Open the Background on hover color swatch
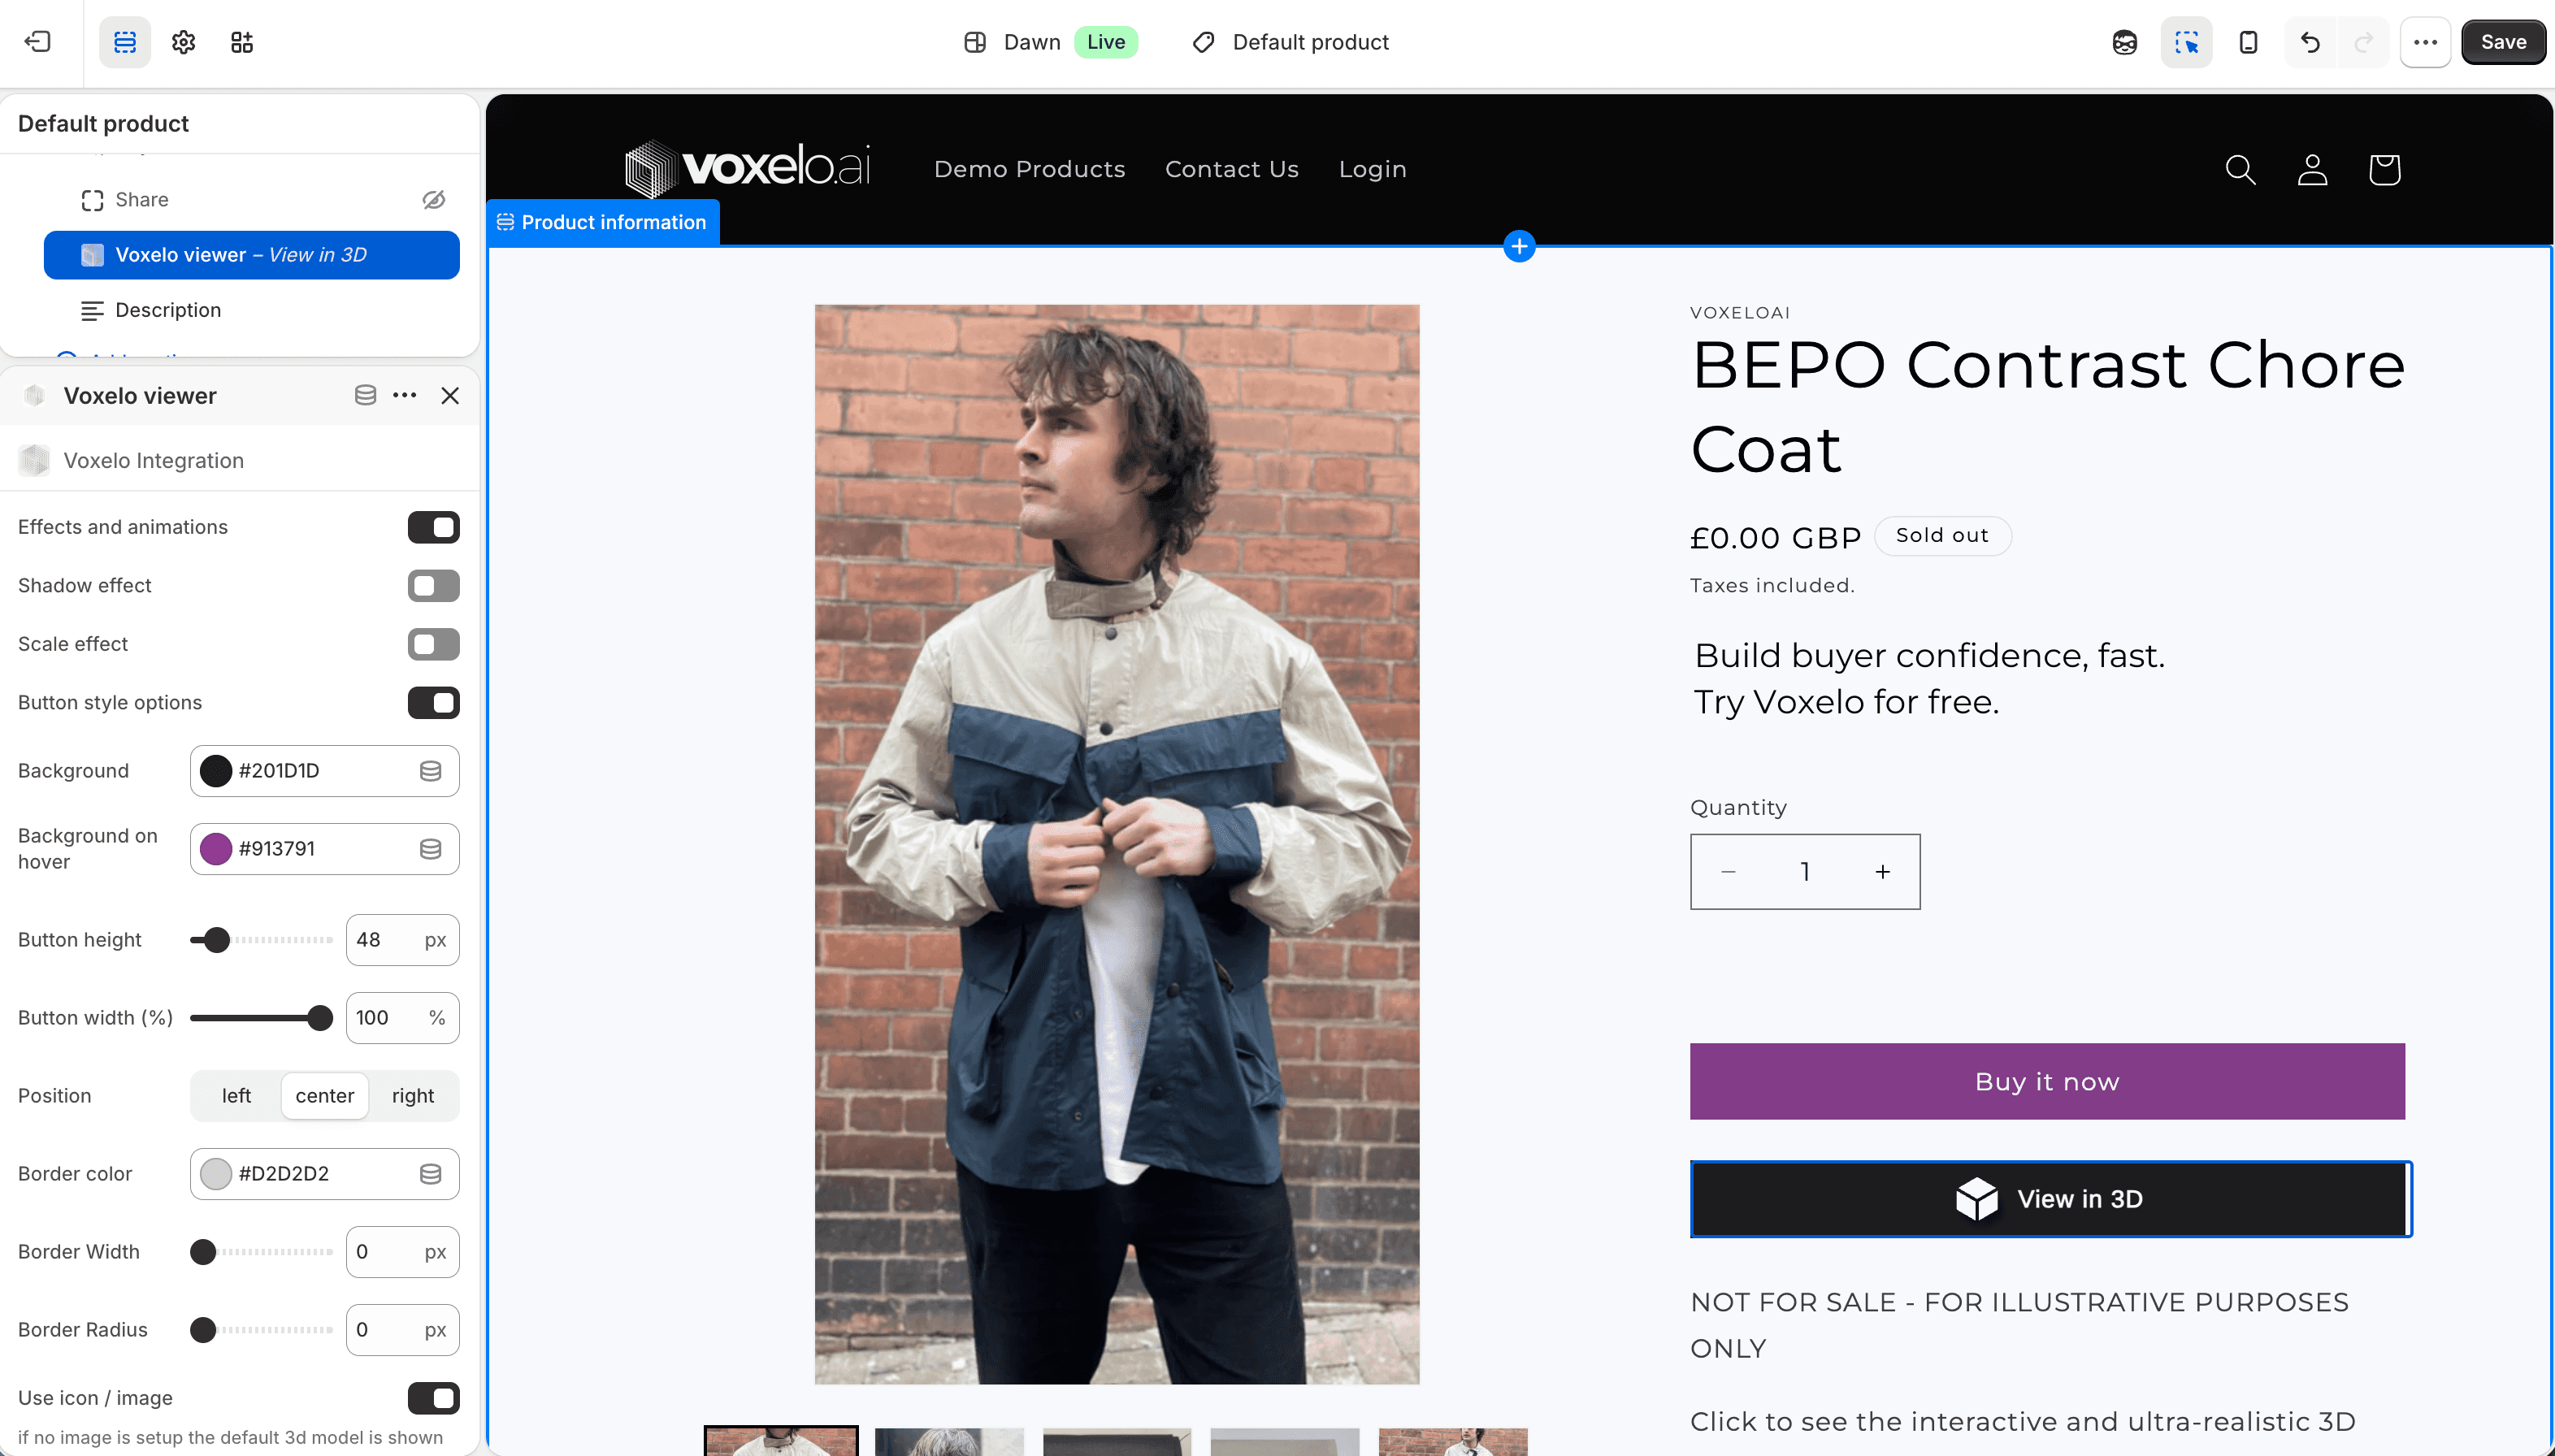 click(x=216, y=848)
